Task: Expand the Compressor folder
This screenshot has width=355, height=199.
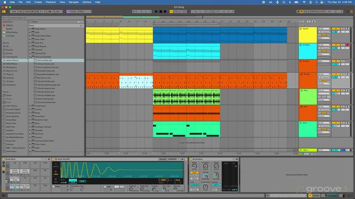Action: coord(30,106)
